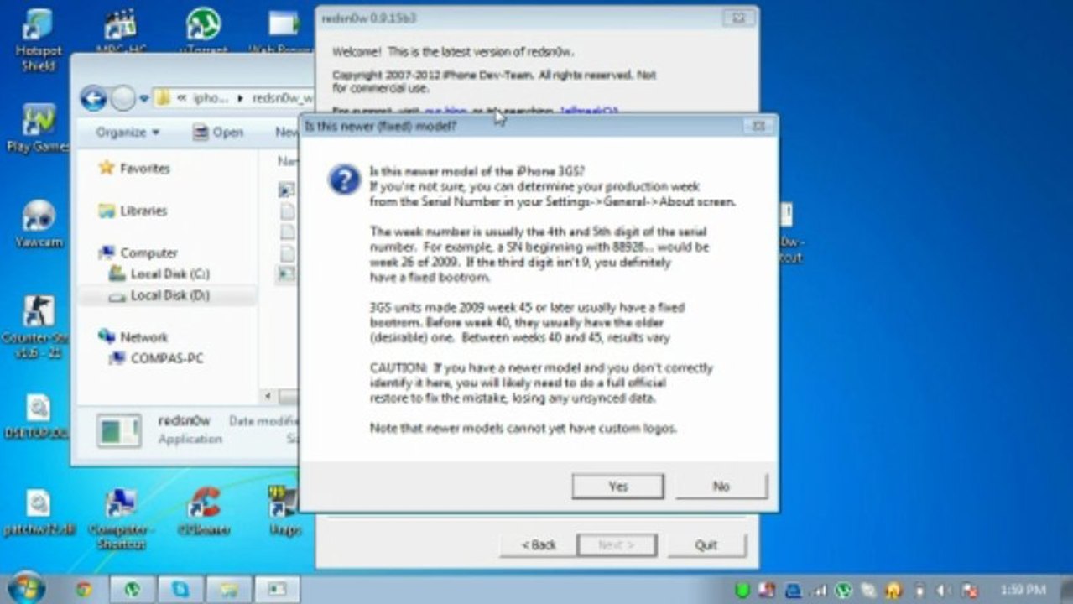
Task: Open Chrome from the taskbar
Action: coord(83,589)
